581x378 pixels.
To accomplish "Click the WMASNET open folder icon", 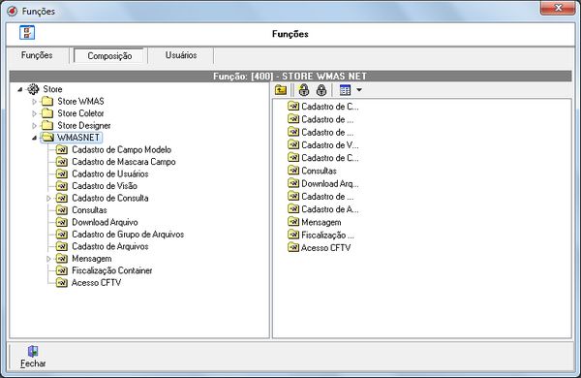I will [47, 138].
